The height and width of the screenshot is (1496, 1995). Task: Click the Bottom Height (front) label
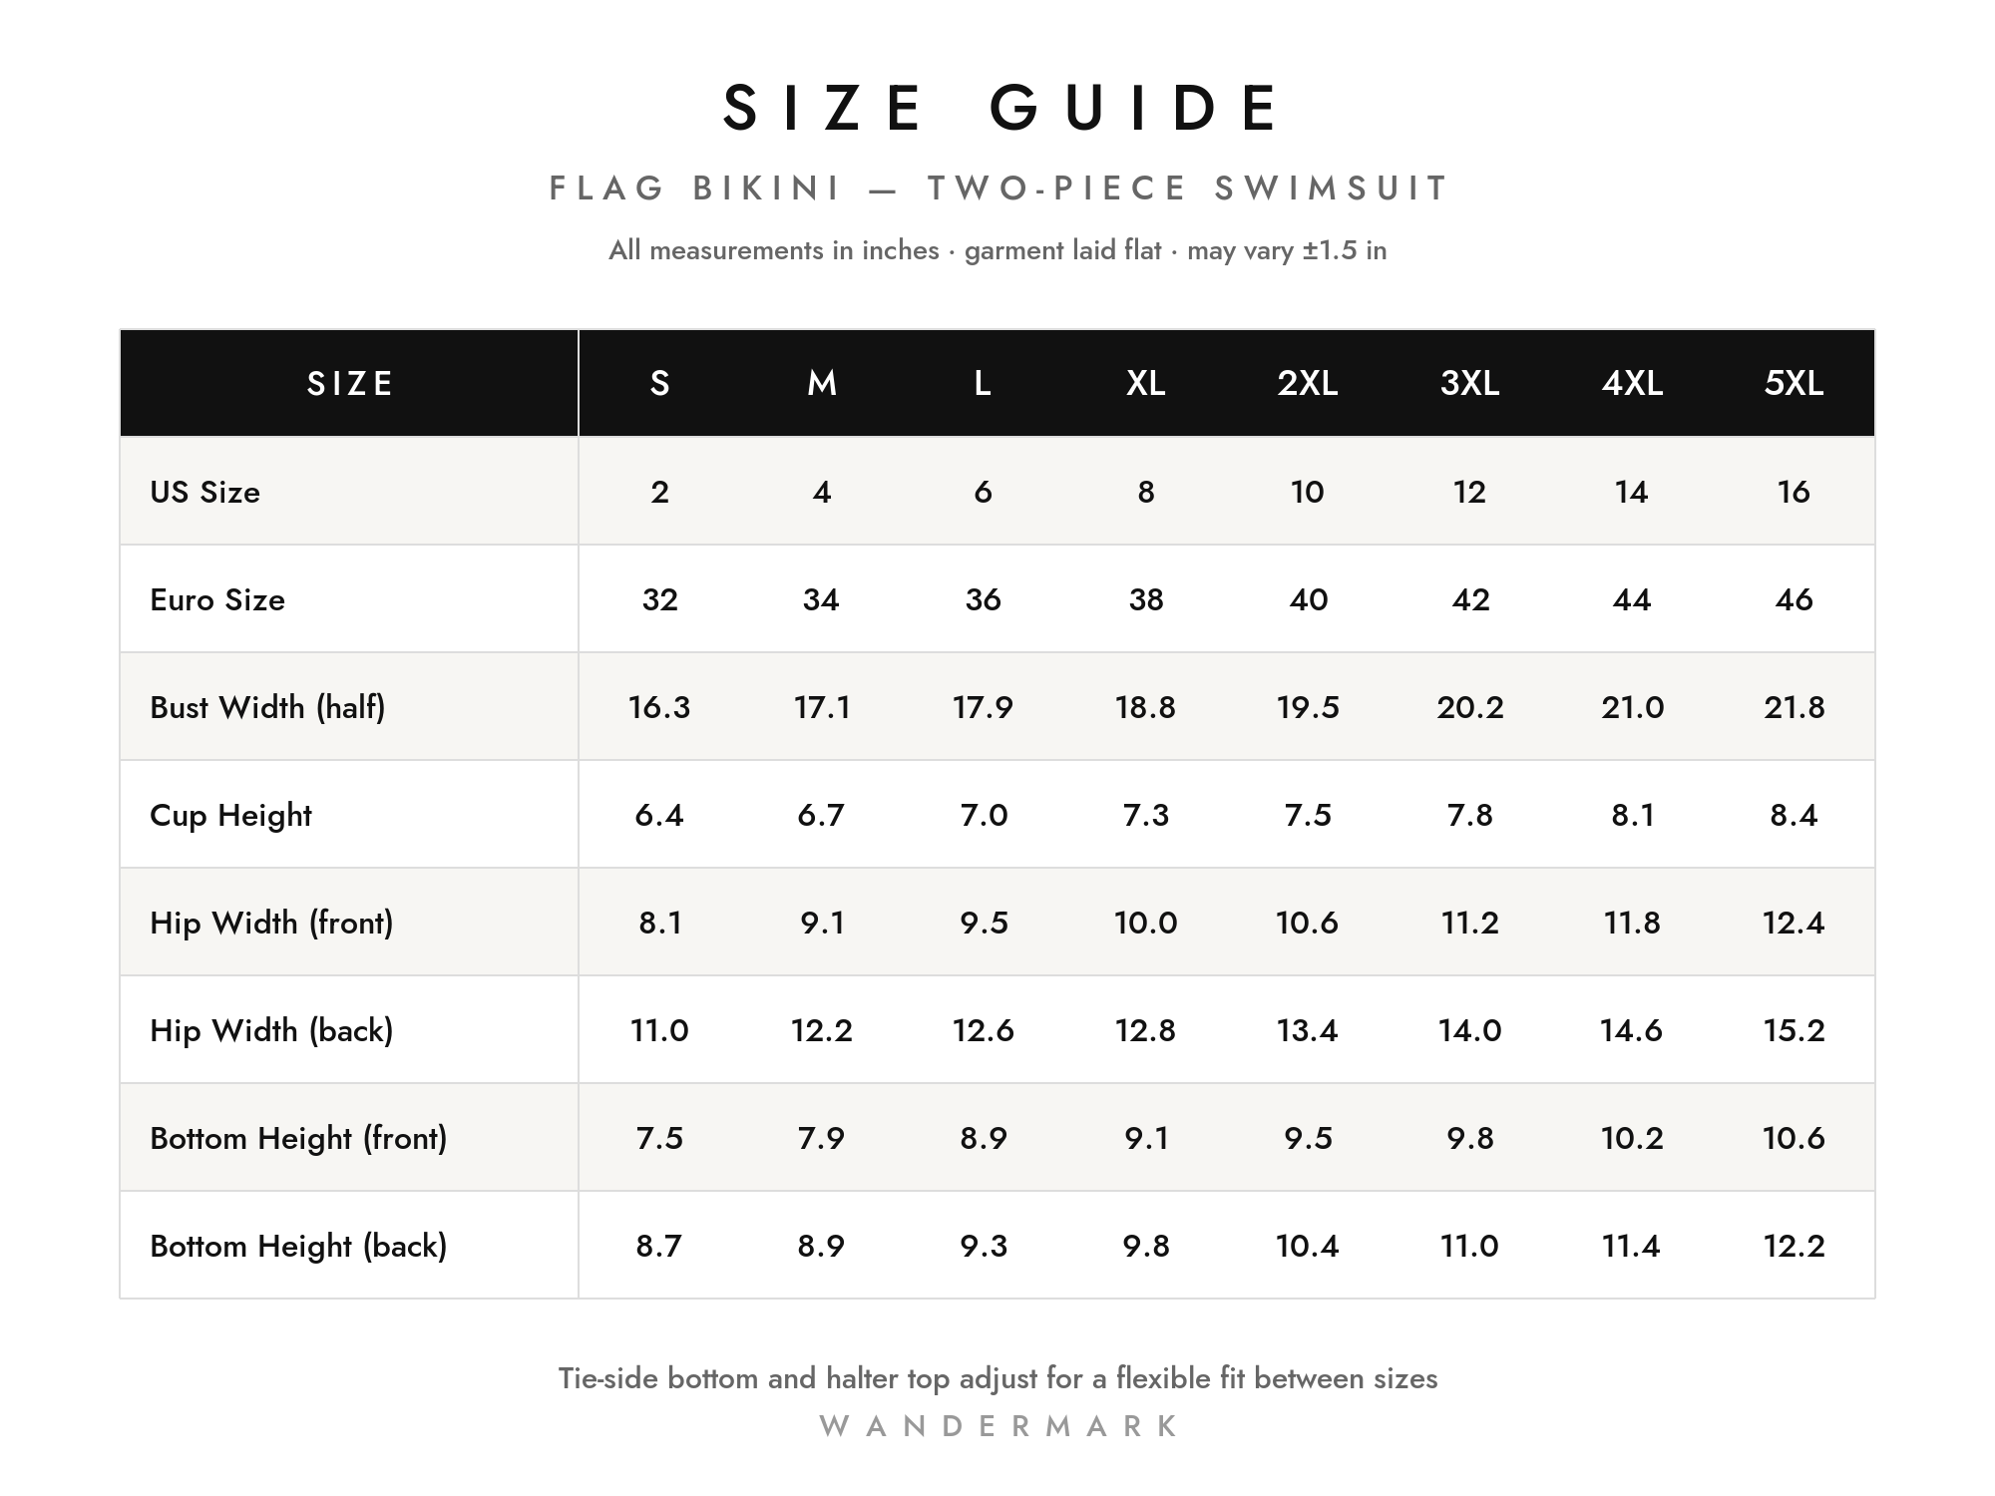tap(298, 1138)
